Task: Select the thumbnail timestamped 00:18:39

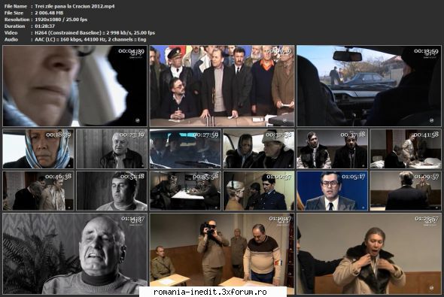Action: click(38, 149)
